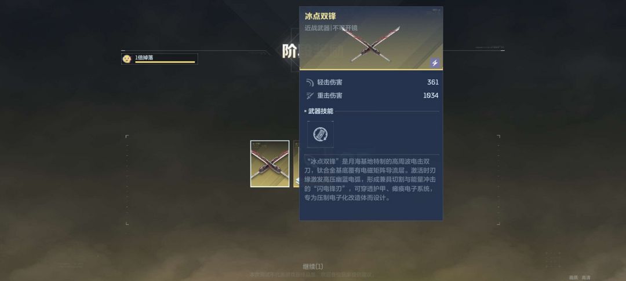626x281 pixels.
Task: Click the 继续(1) continue button
Action: 312,267
